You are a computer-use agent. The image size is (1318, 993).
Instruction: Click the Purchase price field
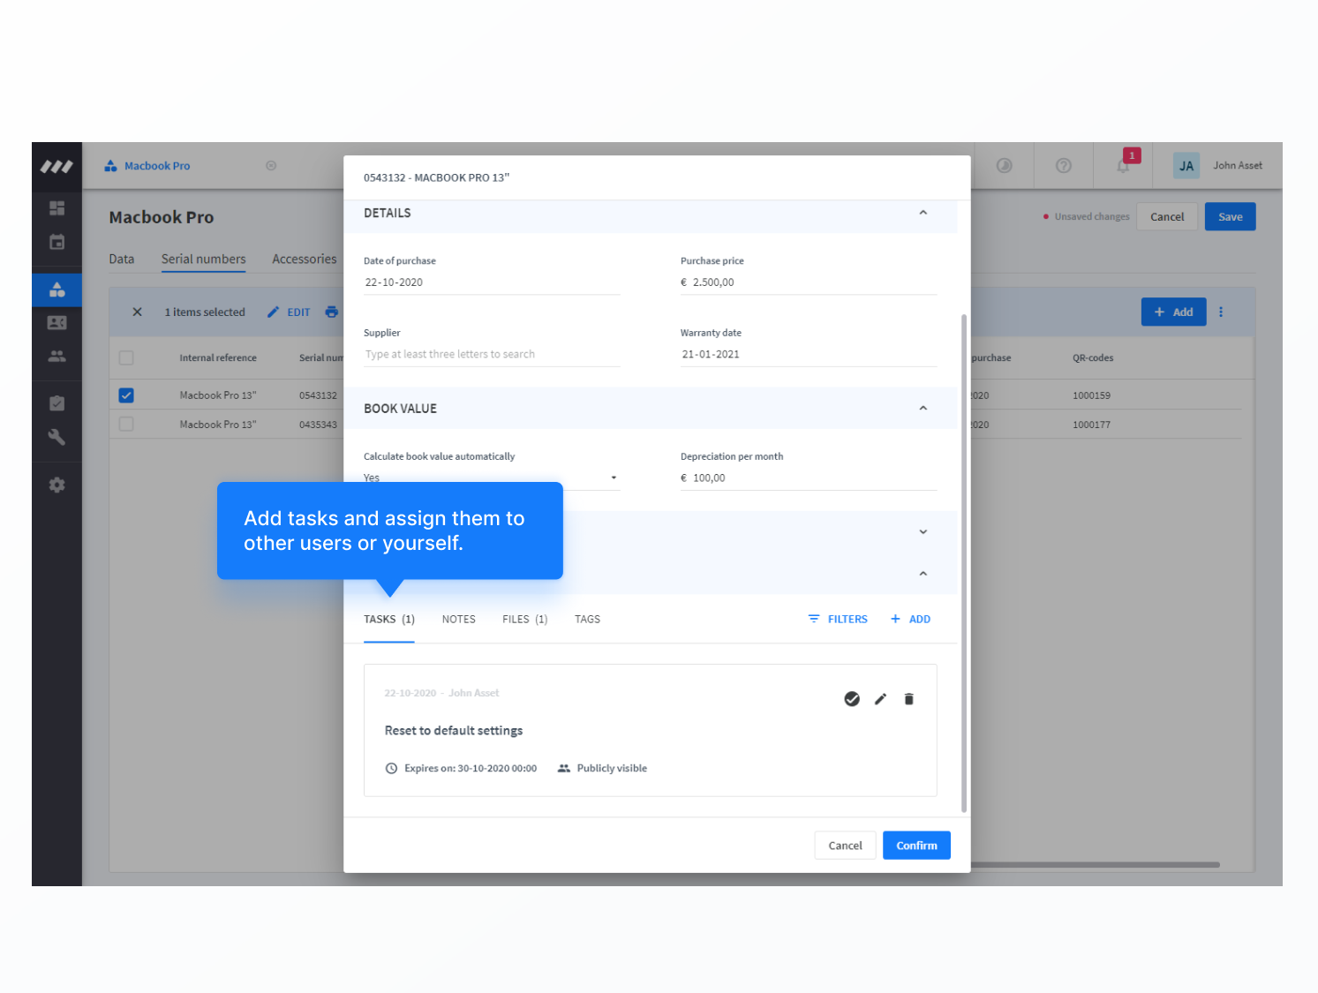pos(809,282)
